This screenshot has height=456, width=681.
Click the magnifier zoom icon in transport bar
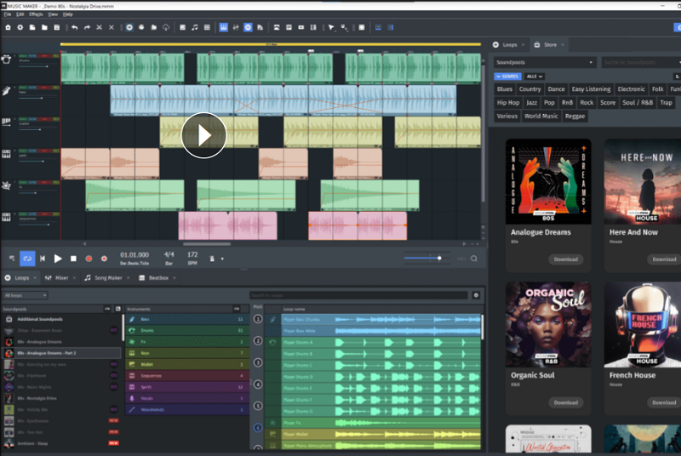[474, 259]
